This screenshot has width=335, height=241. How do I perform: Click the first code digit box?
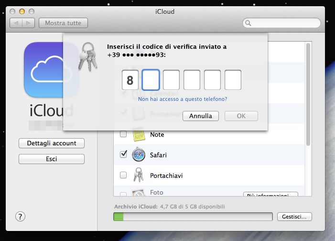130,80
